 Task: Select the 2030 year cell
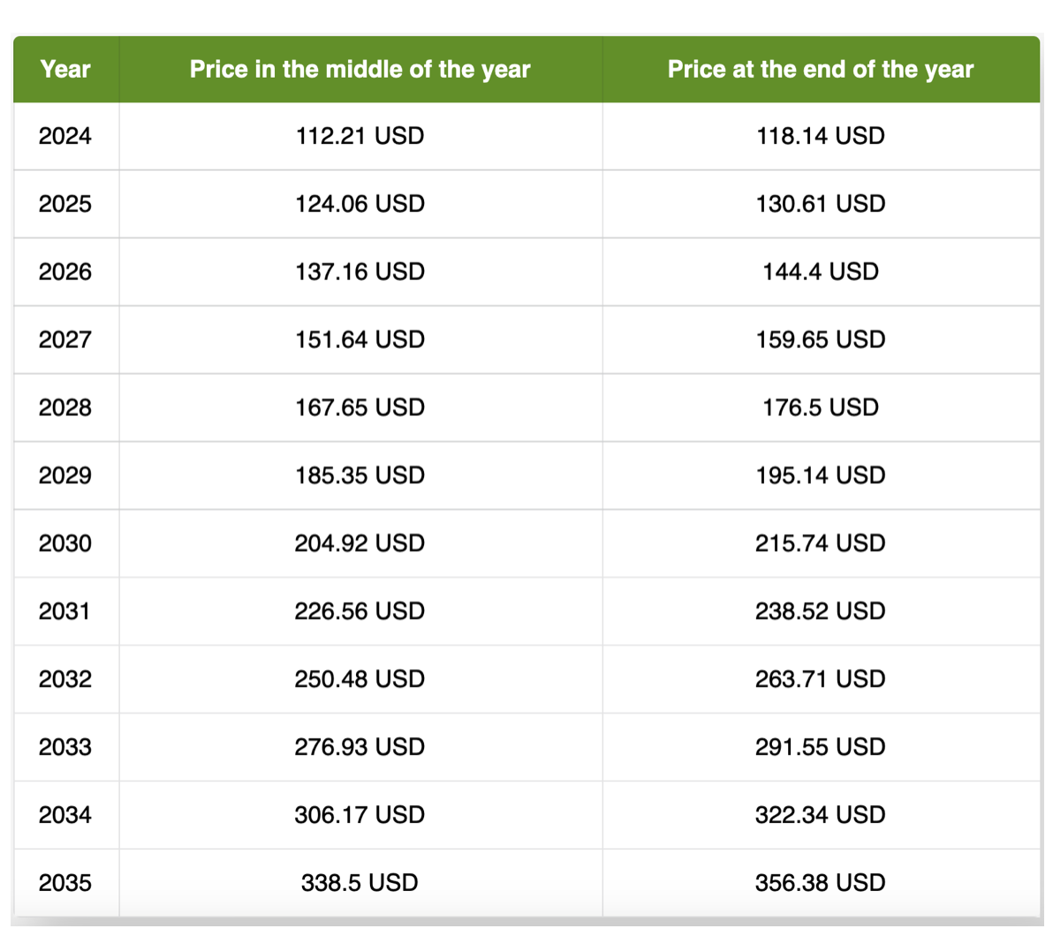pyautogui.click(x=65, y=544)
